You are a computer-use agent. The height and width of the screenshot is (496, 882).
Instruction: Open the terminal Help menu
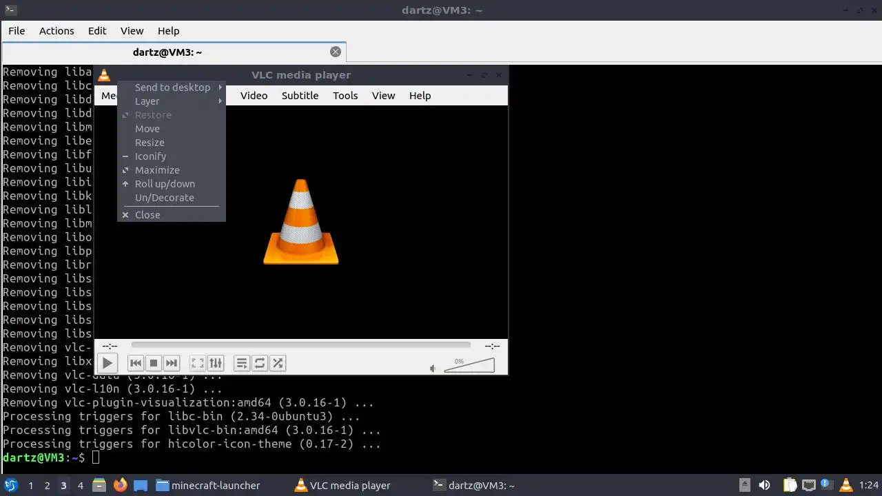[x=168, y=31]
